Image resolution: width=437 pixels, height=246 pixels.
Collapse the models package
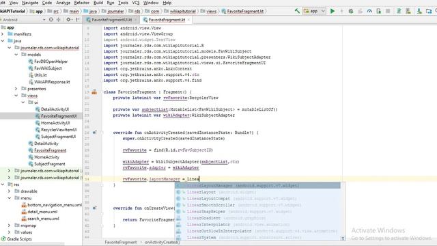16,55
